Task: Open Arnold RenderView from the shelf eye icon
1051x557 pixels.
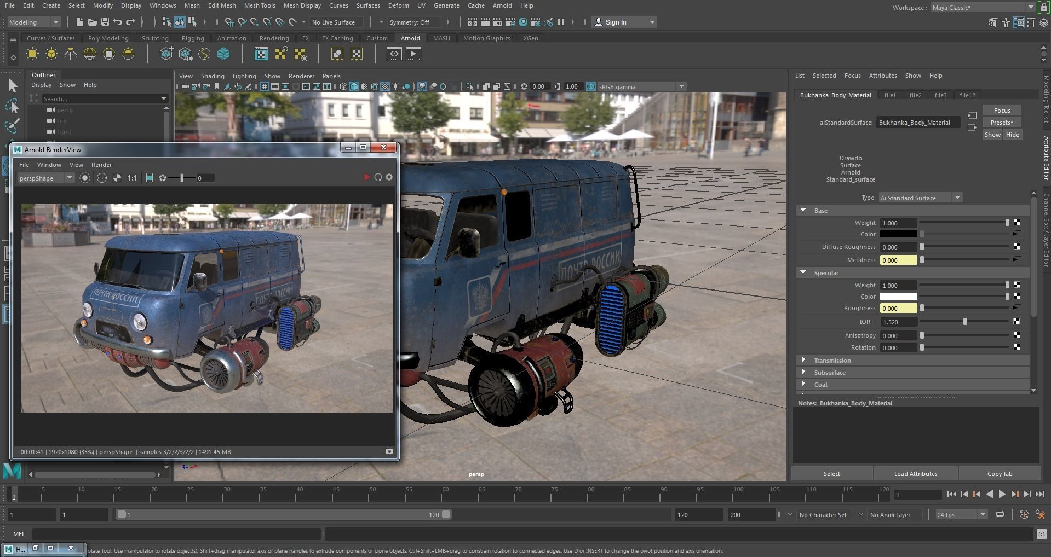Action: tap(394, 54)
